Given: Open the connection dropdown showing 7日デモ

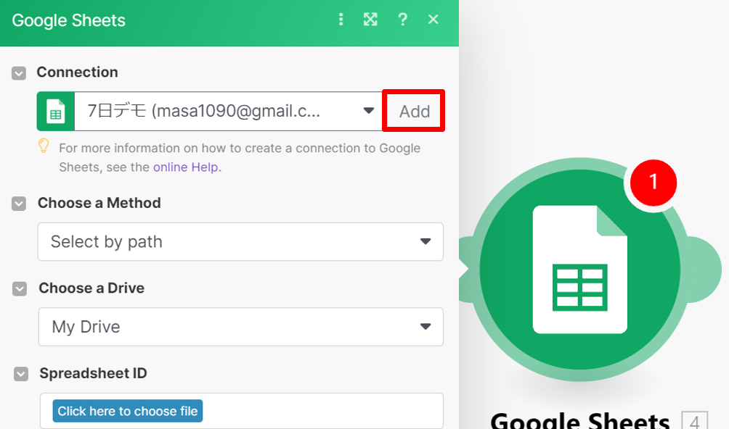Looking at the screenshot, I should click(228, 112).
